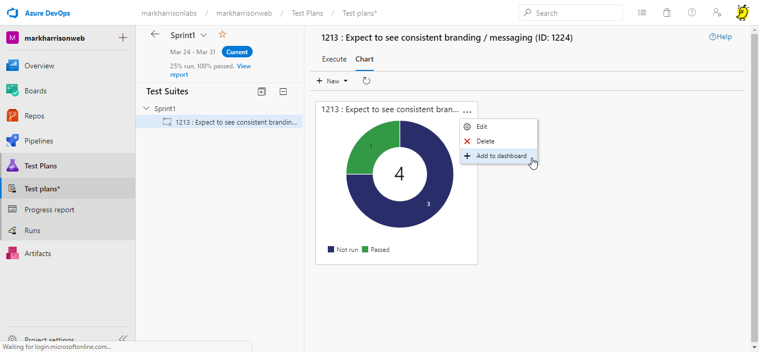Open the View report link
Screen dimensions: 759x352
point(243,67)
